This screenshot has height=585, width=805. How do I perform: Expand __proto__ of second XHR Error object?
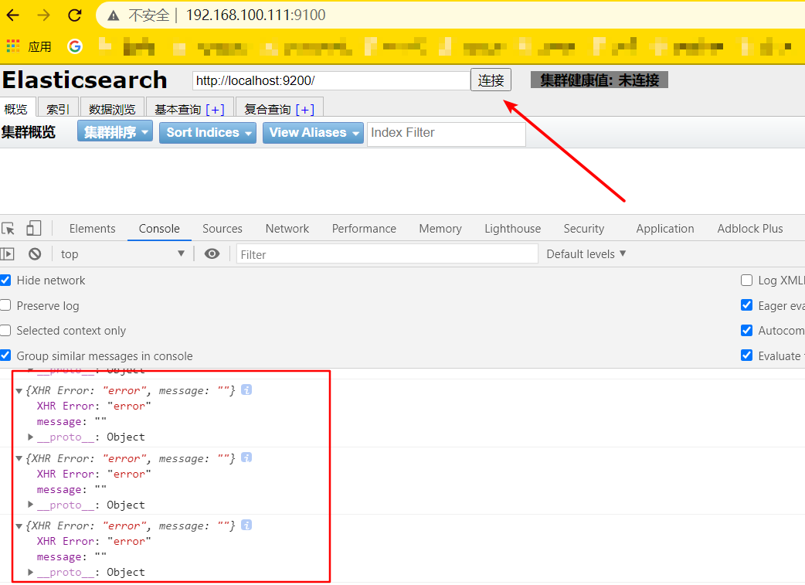[30, 505]
